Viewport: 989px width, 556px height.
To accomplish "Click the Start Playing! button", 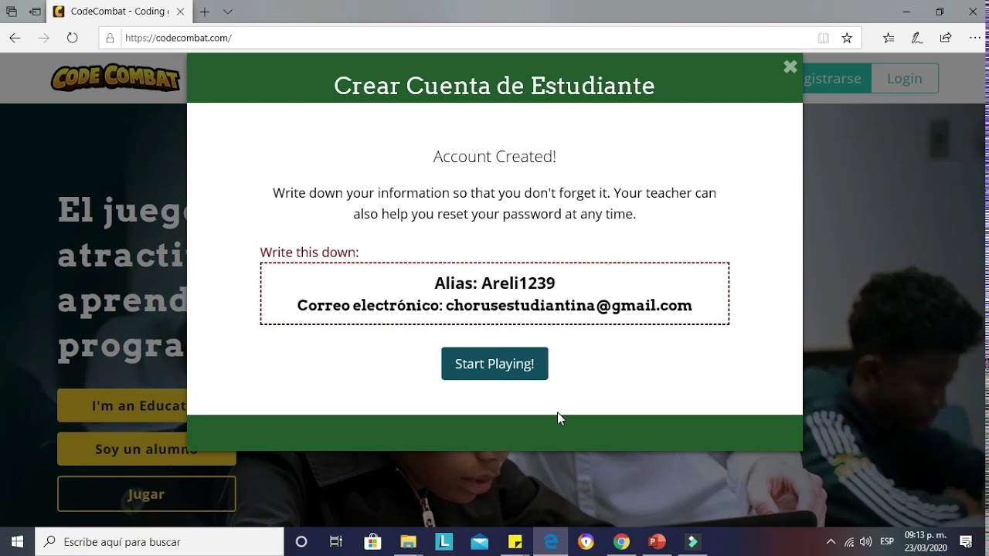I will [494, 364].
